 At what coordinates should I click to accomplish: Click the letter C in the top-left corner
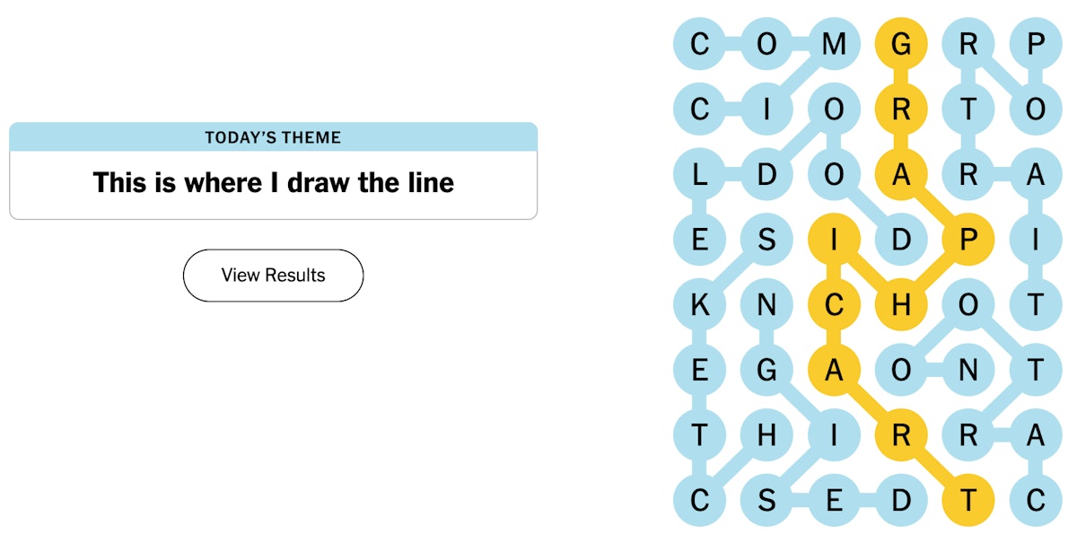pos(701,44)
